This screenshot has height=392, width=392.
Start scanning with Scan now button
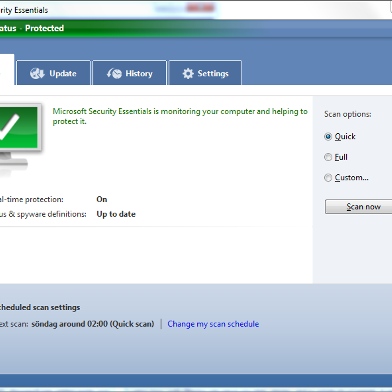[359, 207]
